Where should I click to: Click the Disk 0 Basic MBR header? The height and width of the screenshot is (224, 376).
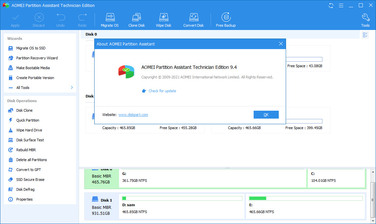102,179
